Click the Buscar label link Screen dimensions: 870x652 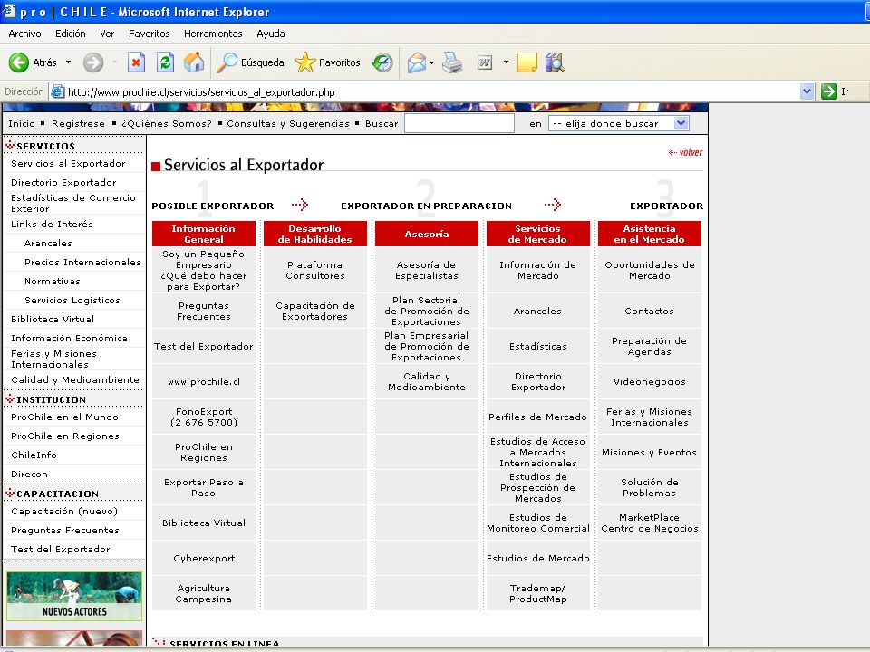pos(382,124)
